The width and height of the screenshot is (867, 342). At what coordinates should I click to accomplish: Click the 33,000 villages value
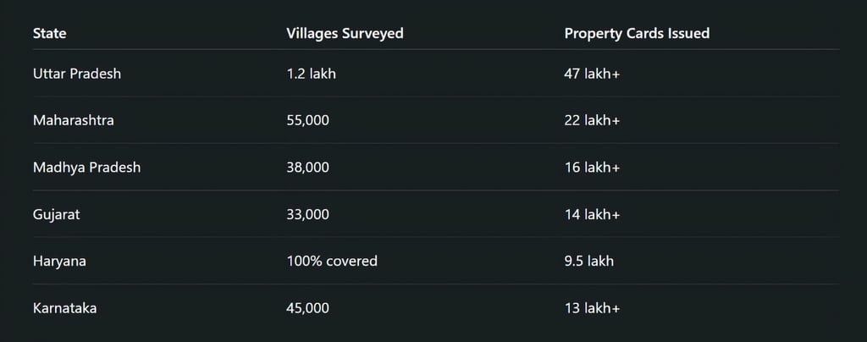click(308, 214)
